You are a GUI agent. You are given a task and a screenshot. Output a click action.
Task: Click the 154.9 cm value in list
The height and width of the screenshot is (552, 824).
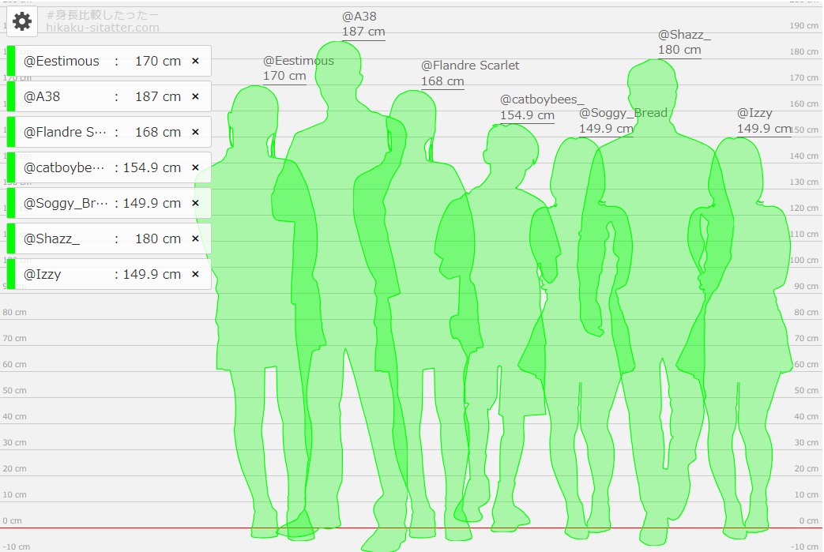152,167
